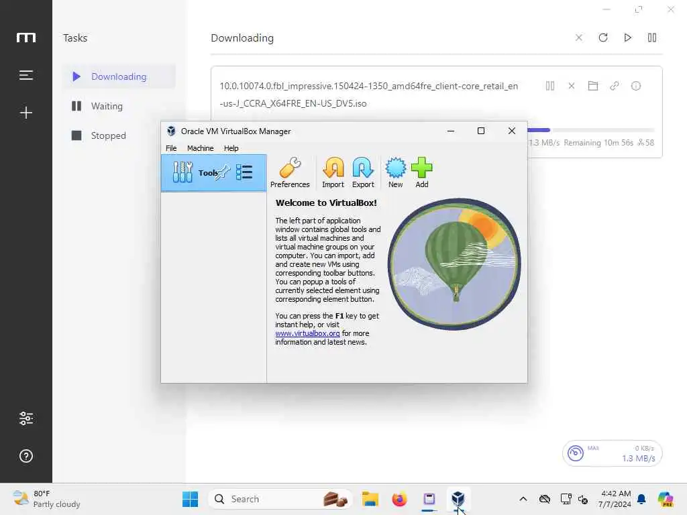This screenshot has width=687, height=515.
Task: Click the Export appliance icon
Action: pos(363,172)
